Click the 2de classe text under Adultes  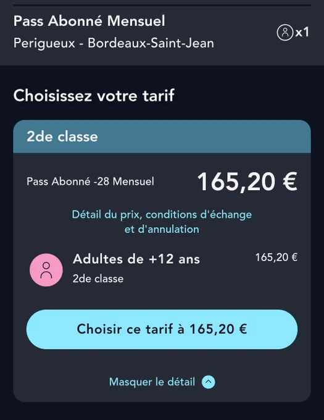98,279
